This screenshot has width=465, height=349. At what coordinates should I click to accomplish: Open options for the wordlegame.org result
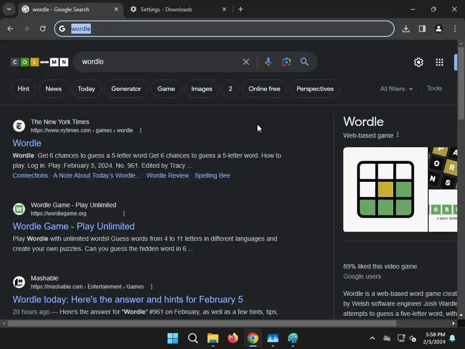(x=124, y=214)
